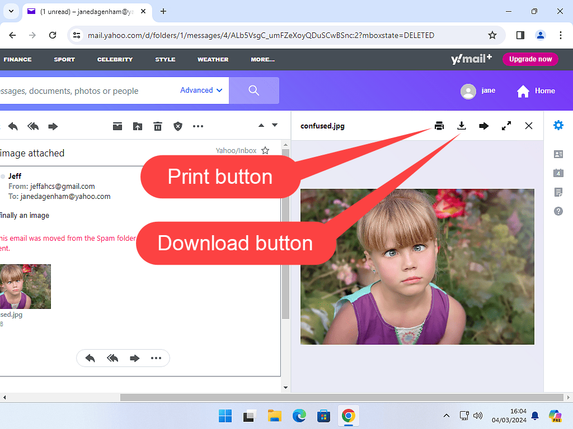The height and width of the screenshot is (429, 573).
Task: Download the confused.jpg attachment
Action: tap(462, 126)
